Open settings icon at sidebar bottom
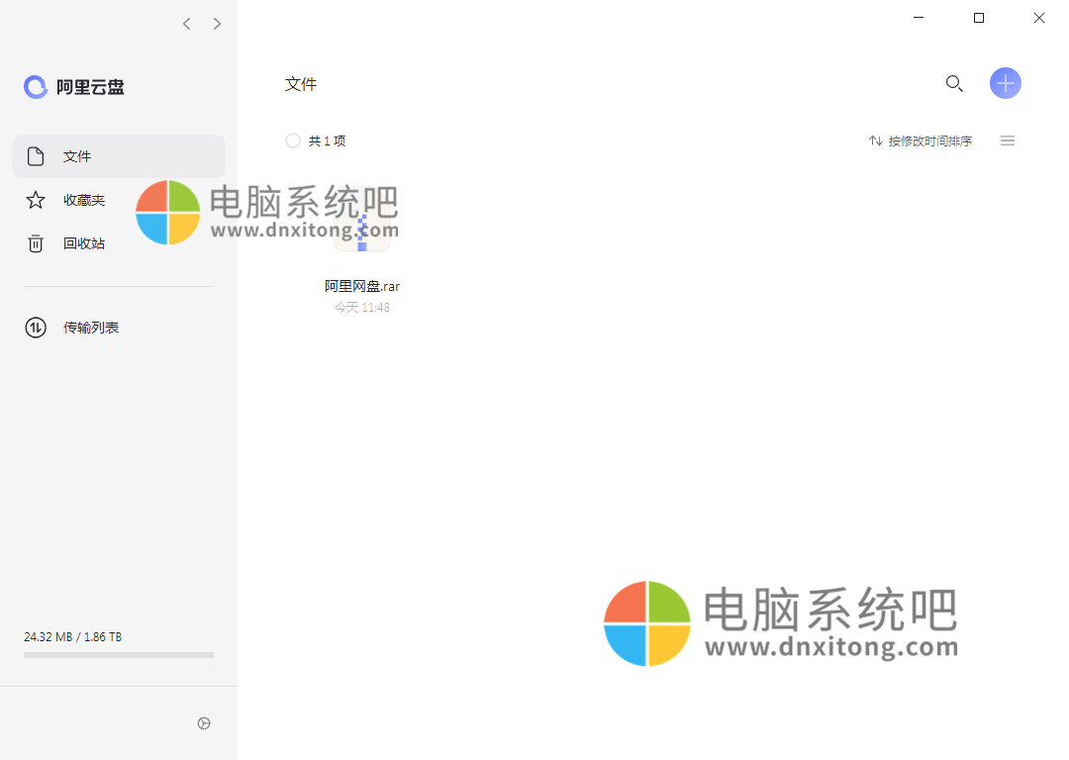Viewport: 1069px width, 760px height. [x=204, y=723]
